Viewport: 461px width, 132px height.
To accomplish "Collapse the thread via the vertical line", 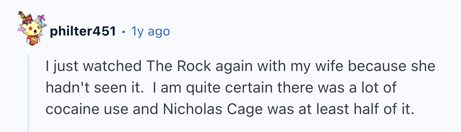I will point(29,93).
